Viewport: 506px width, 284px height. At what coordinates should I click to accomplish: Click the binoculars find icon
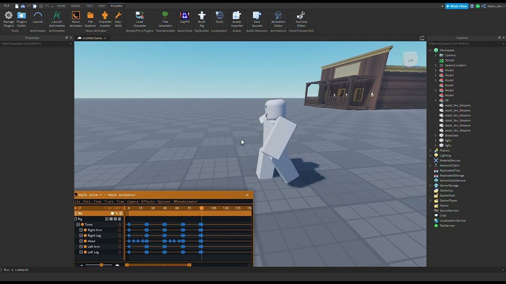[x=23, y=6]
